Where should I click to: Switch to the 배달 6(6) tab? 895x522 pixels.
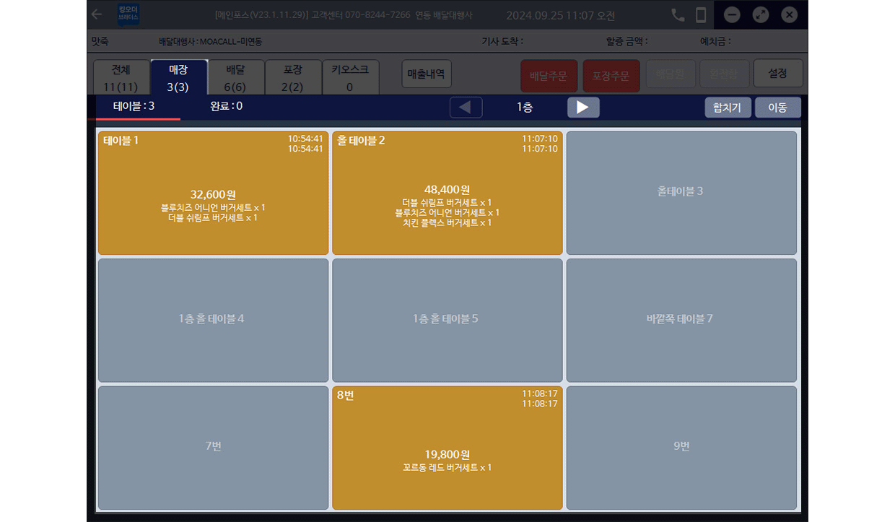[236, 78]
